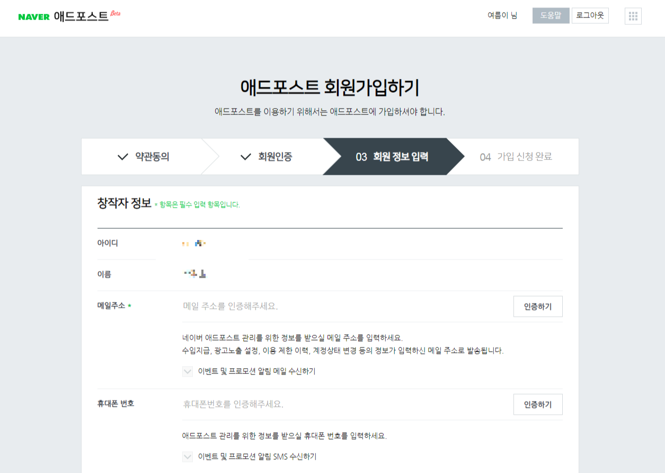Select the 약관동의 step tab
This screenshot has height=473, width=665.
(x=142, y=157)
